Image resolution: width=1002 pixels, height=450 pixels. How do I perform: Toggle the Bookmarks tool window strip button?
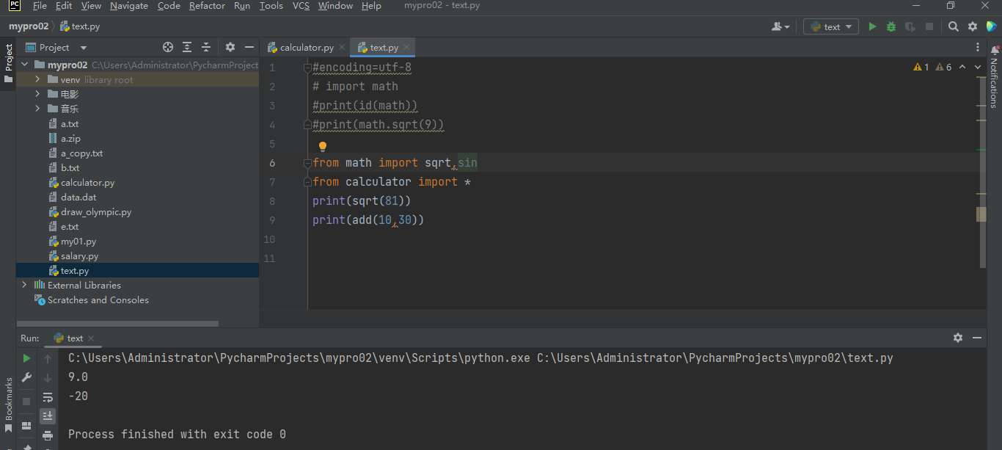[x=8, y=404]
